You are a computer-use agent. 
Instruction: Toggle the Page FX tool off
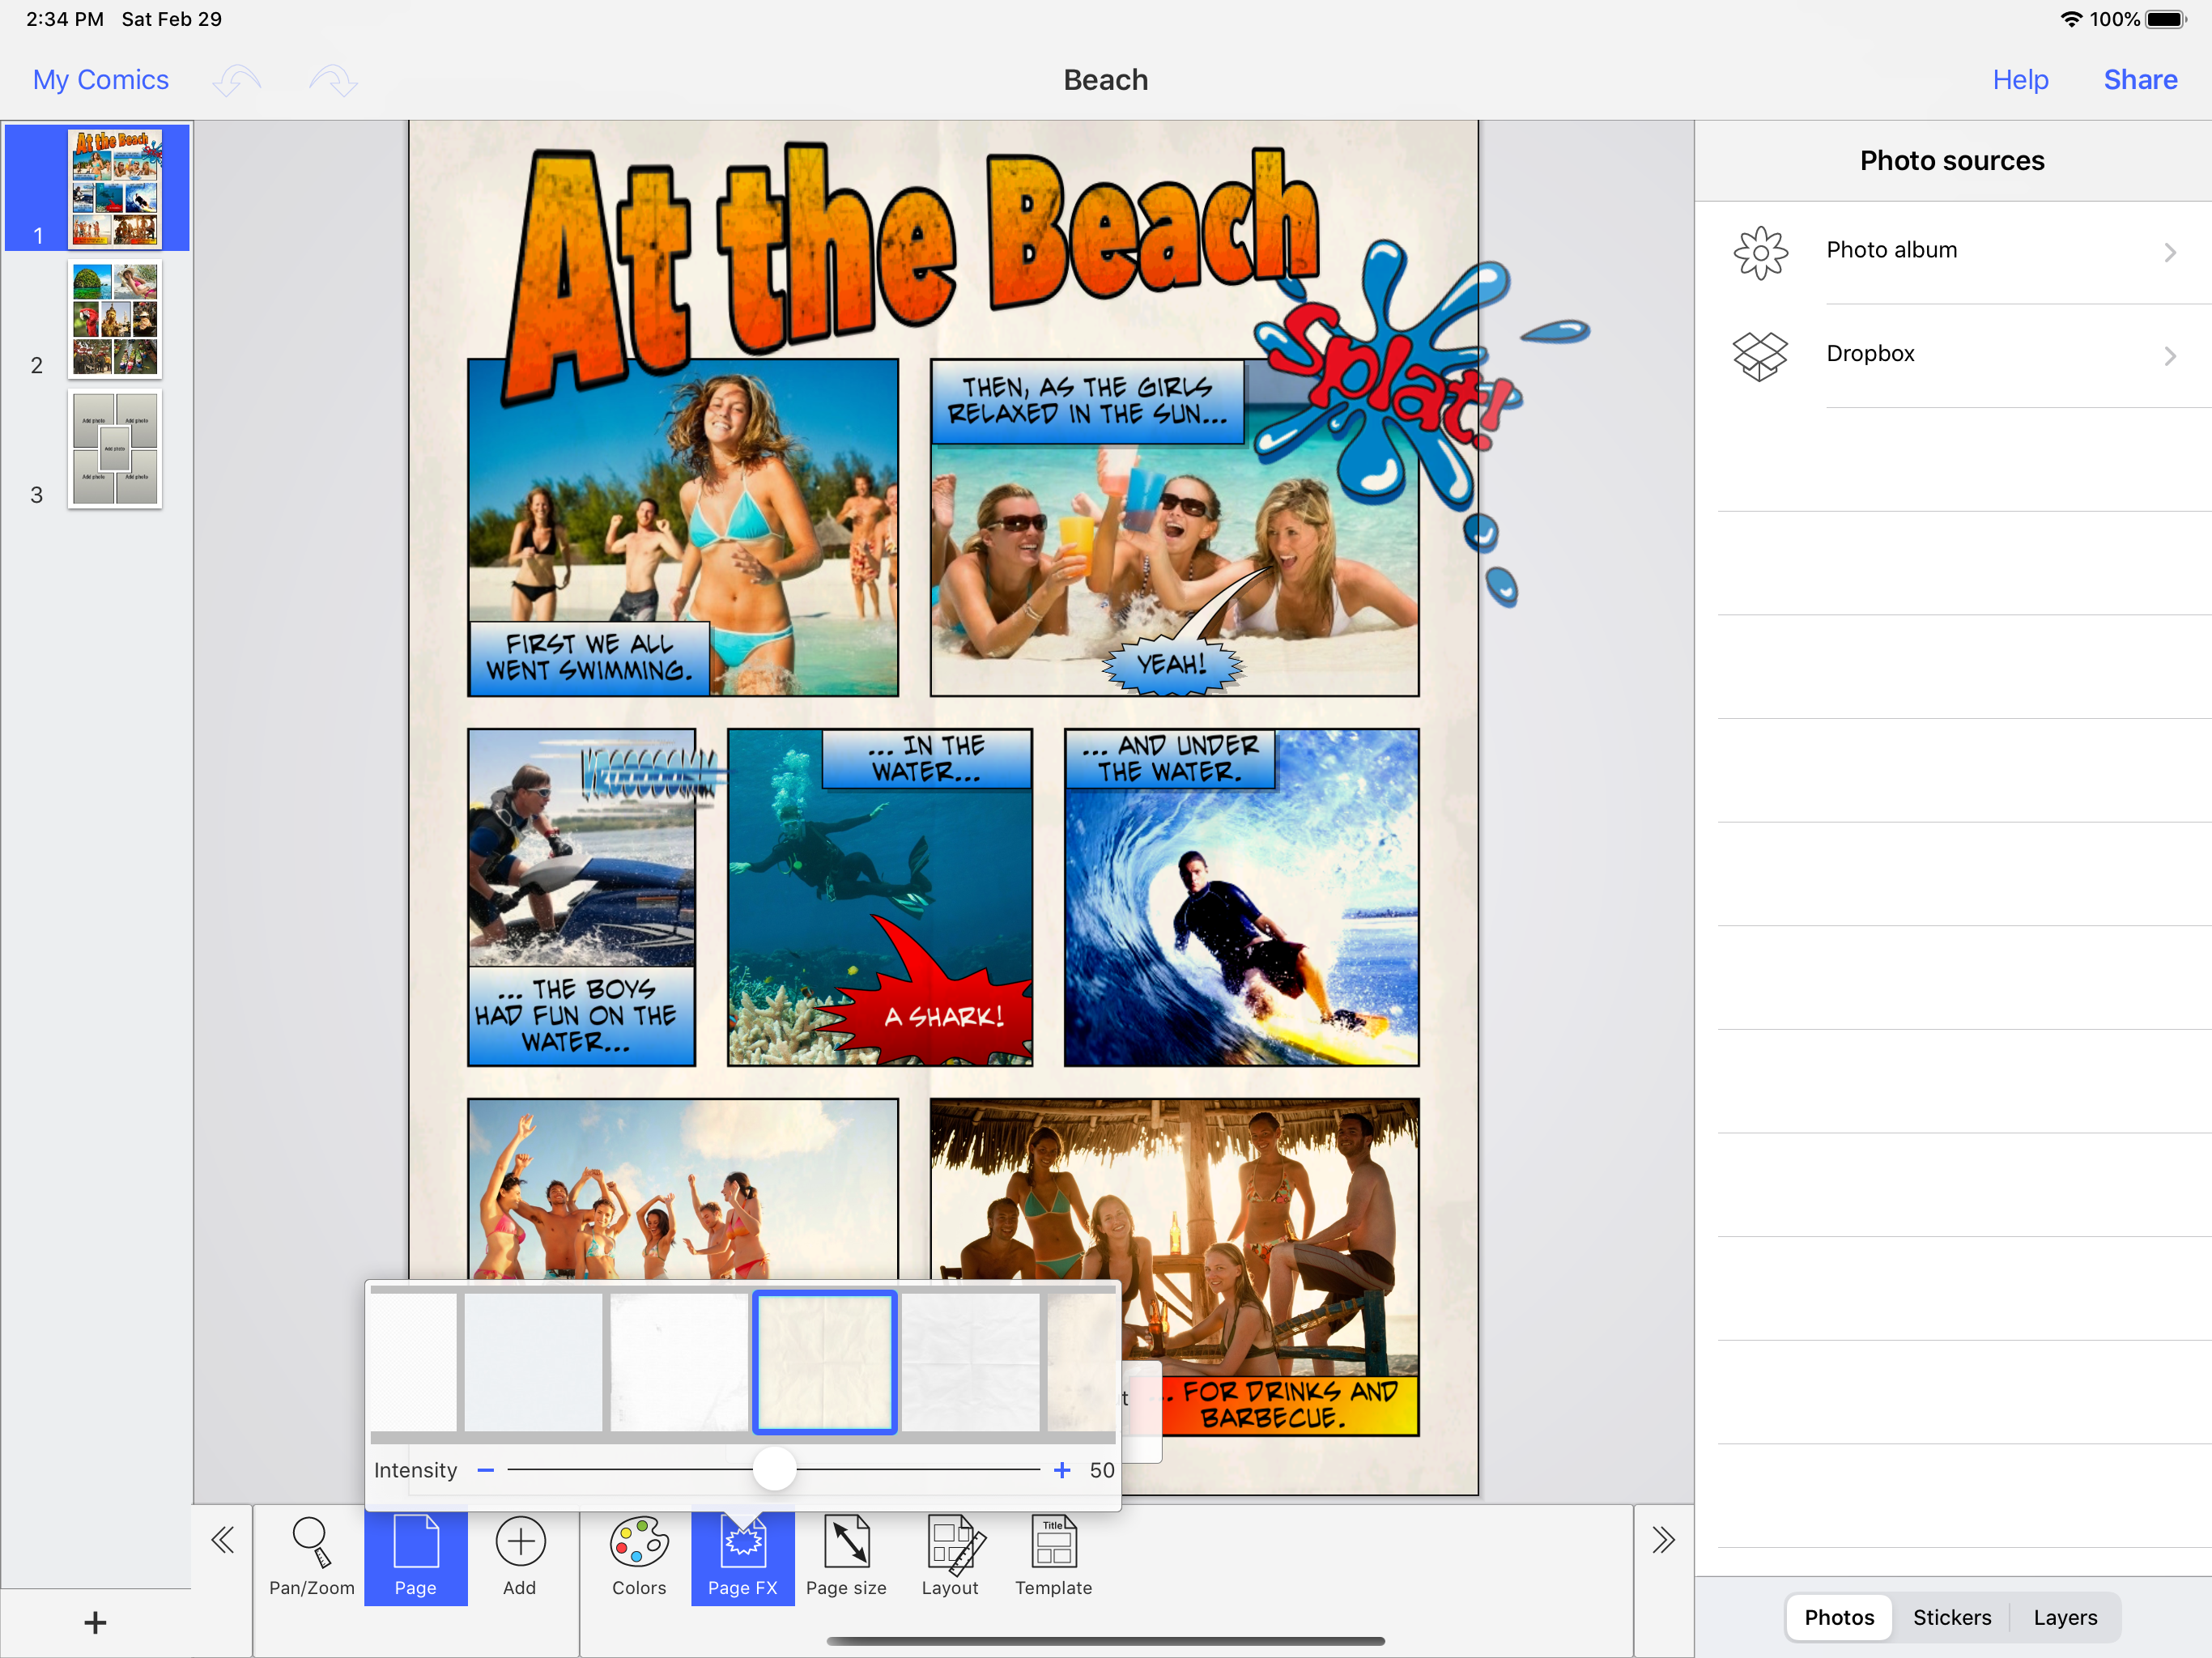pyautogui.click(x=742, y=1555)
